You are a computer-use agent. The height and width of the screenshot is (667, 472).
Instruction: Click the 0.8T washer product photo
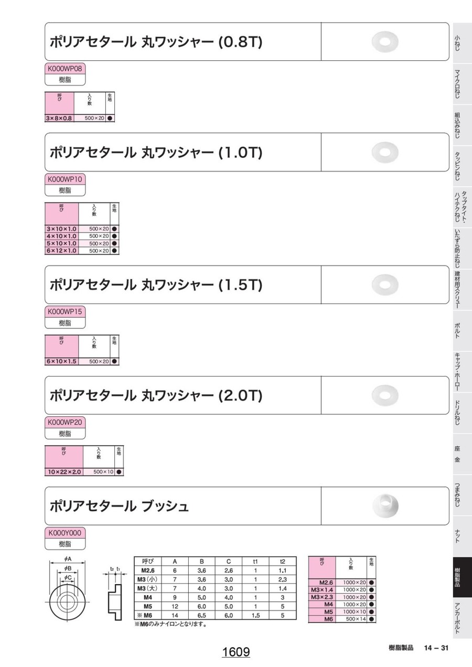384,42
